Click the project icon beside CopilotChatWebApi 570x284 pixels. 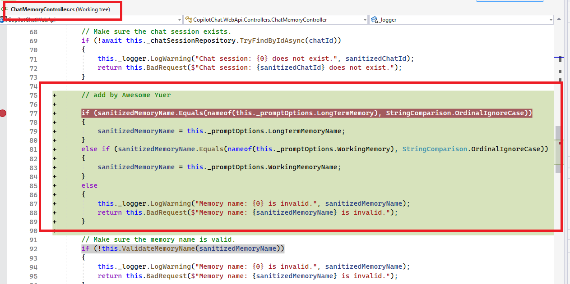point(4,19)
